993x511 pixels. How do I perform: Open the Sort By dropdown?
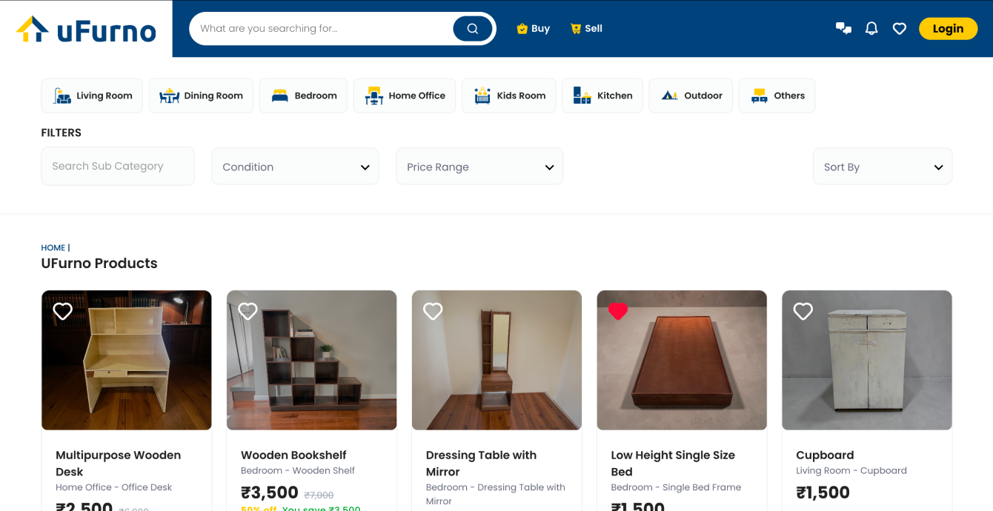882,167
